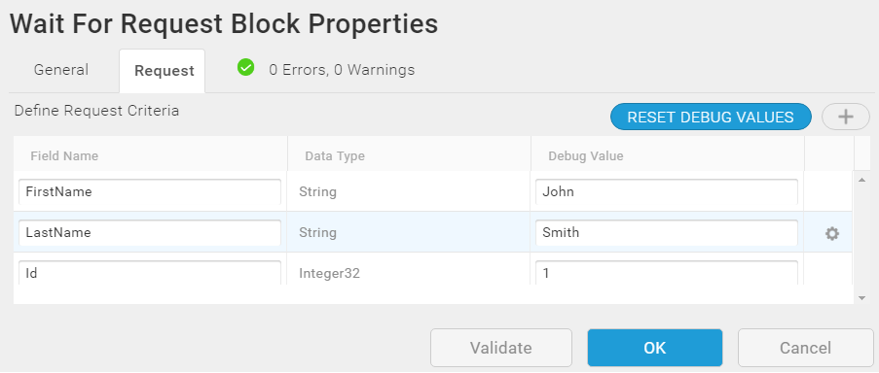The image size is (879, 373).
Task: Click scrollbar down arrow in criteria list
Action: coord(861,298)
